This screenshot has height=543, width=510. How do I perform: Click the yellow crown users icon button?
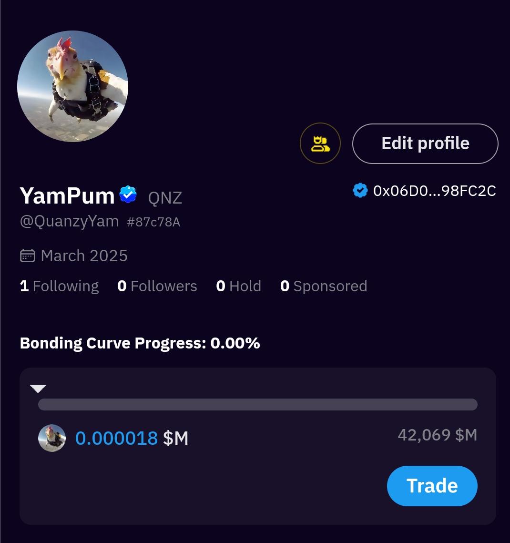coord(320,143)
